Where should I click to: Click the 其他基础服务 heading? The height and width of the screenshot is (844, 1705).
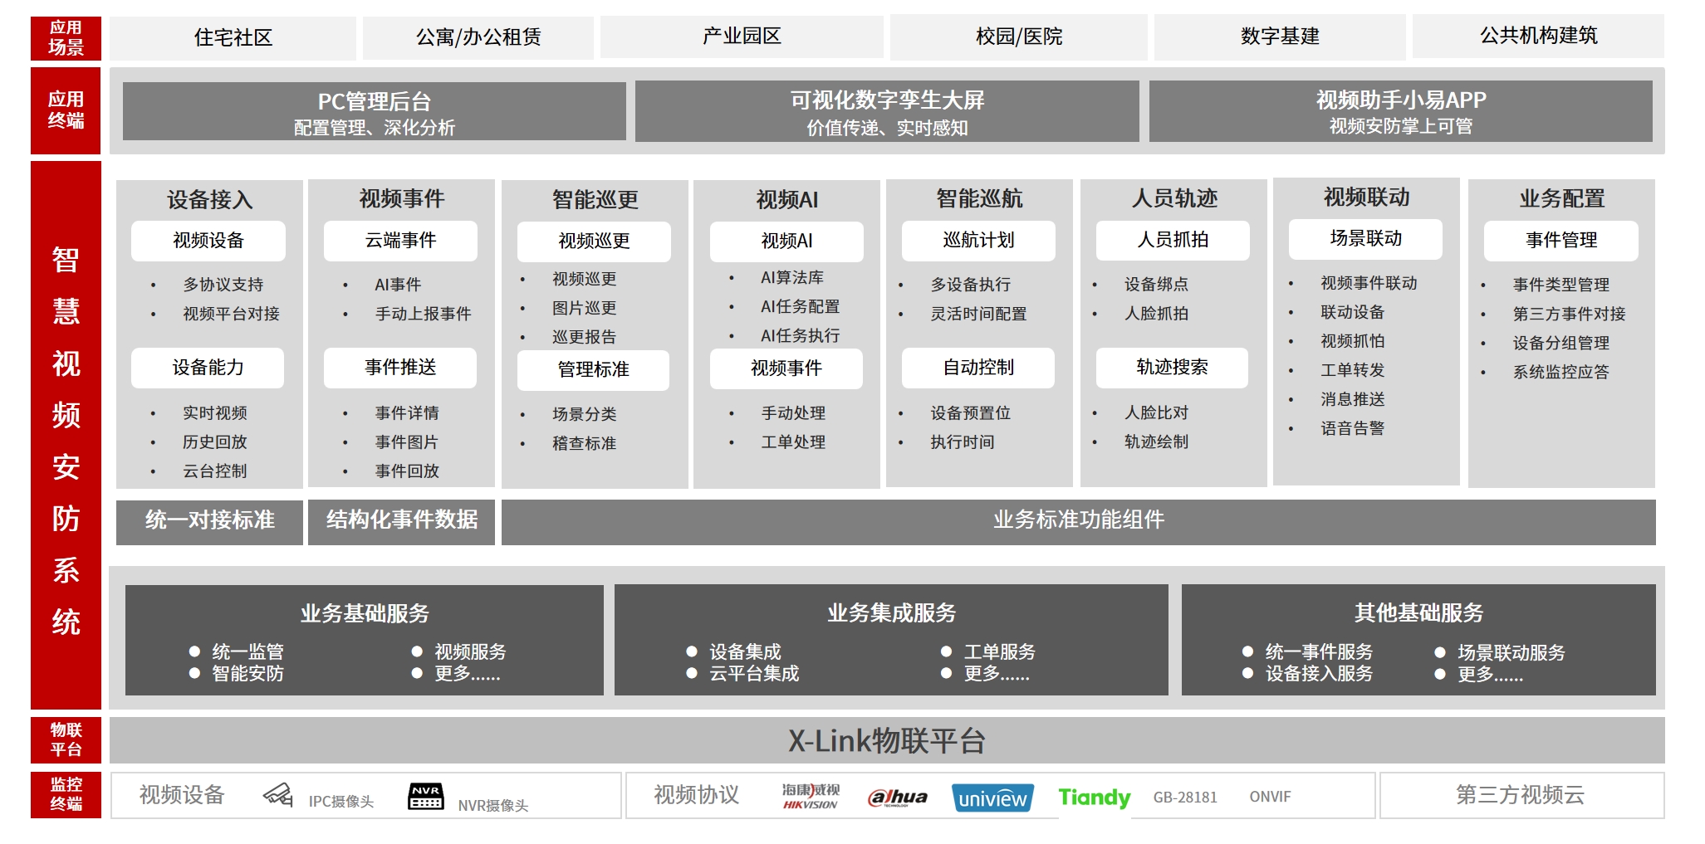[x=1418, y=613]
